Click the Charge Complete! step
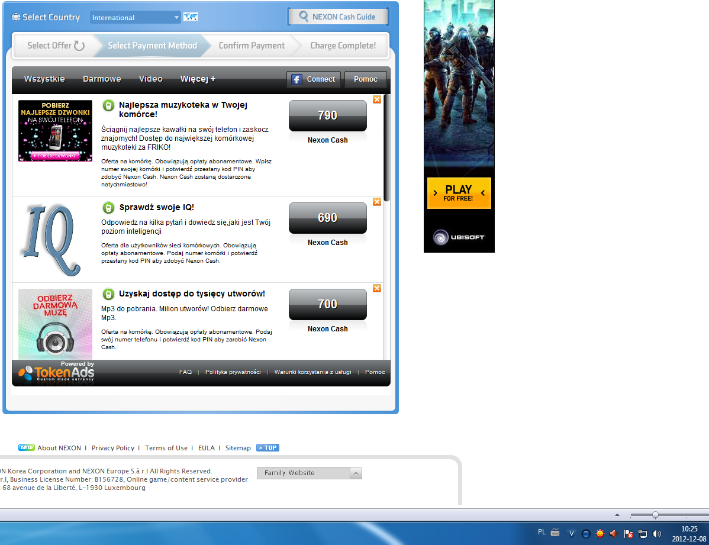This screenshot has height=545, width=709. 343,46
